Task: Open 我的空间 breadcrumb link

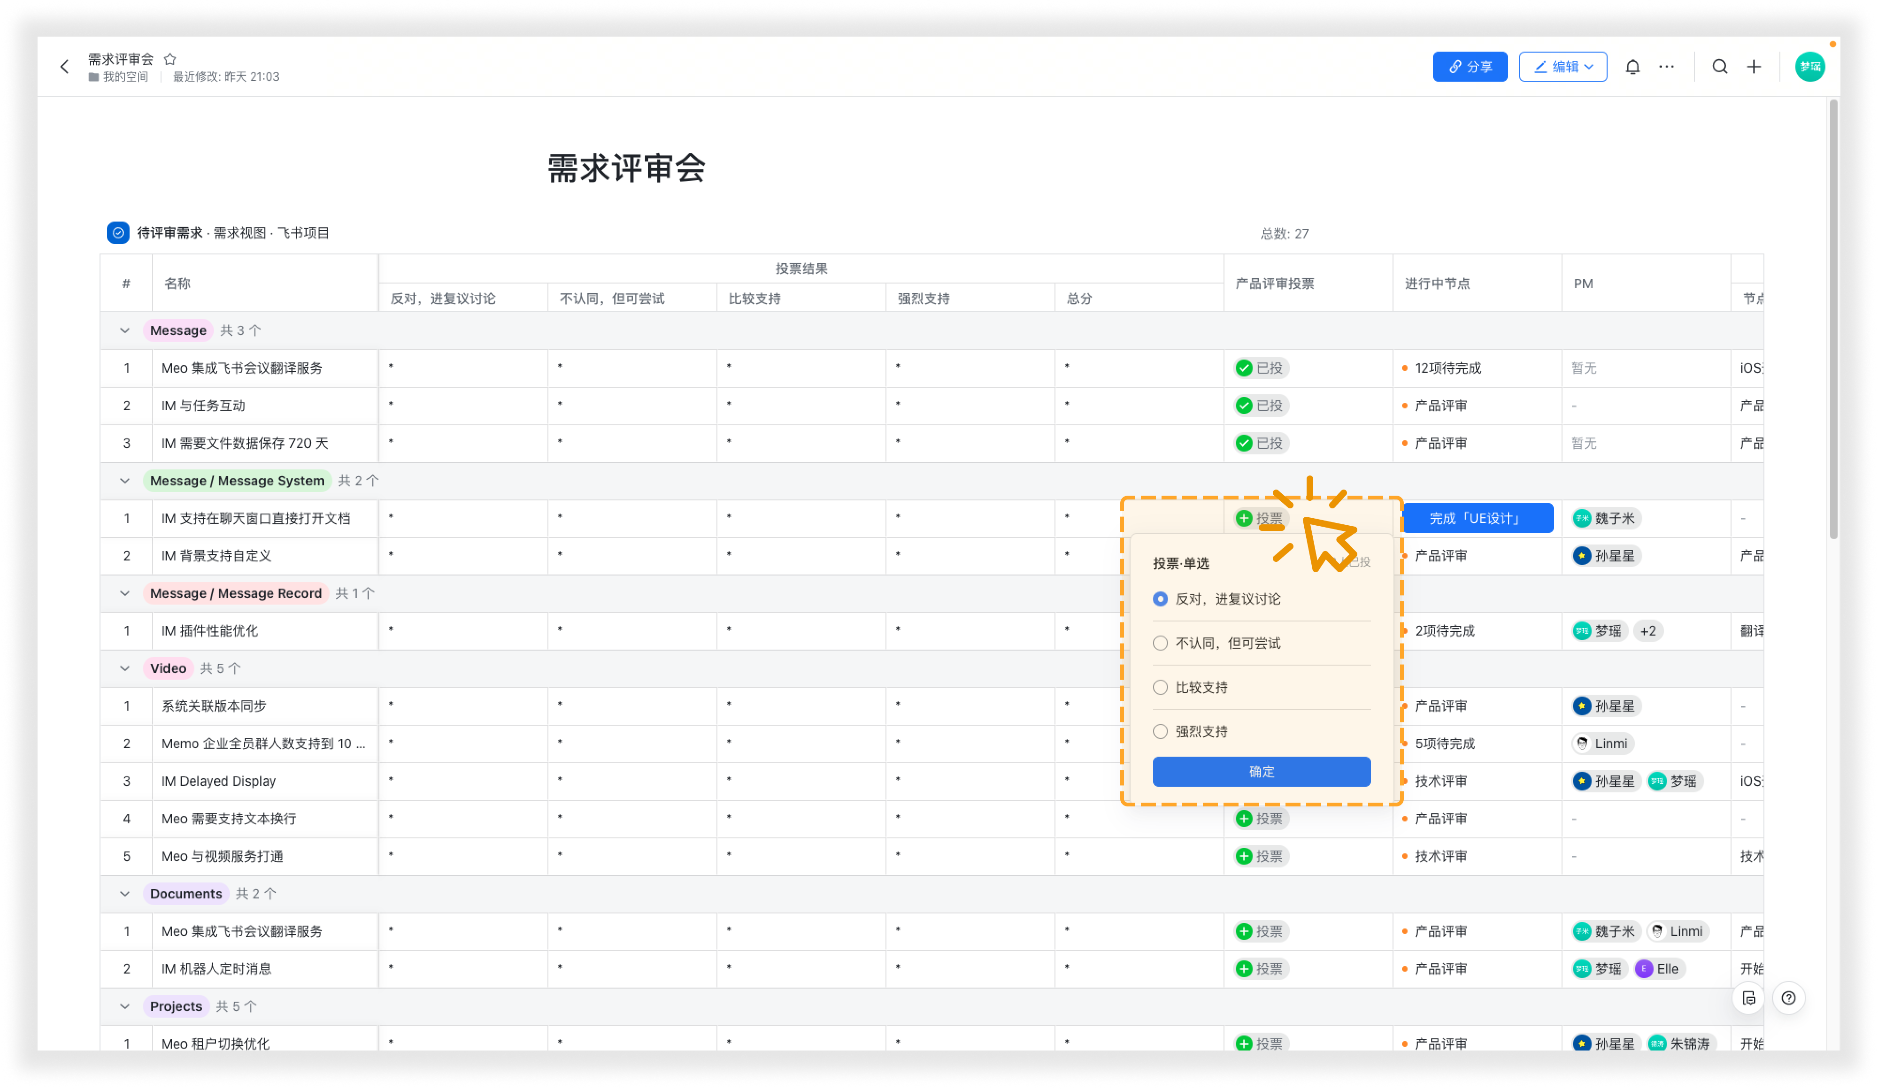Action: pos(125,77)
